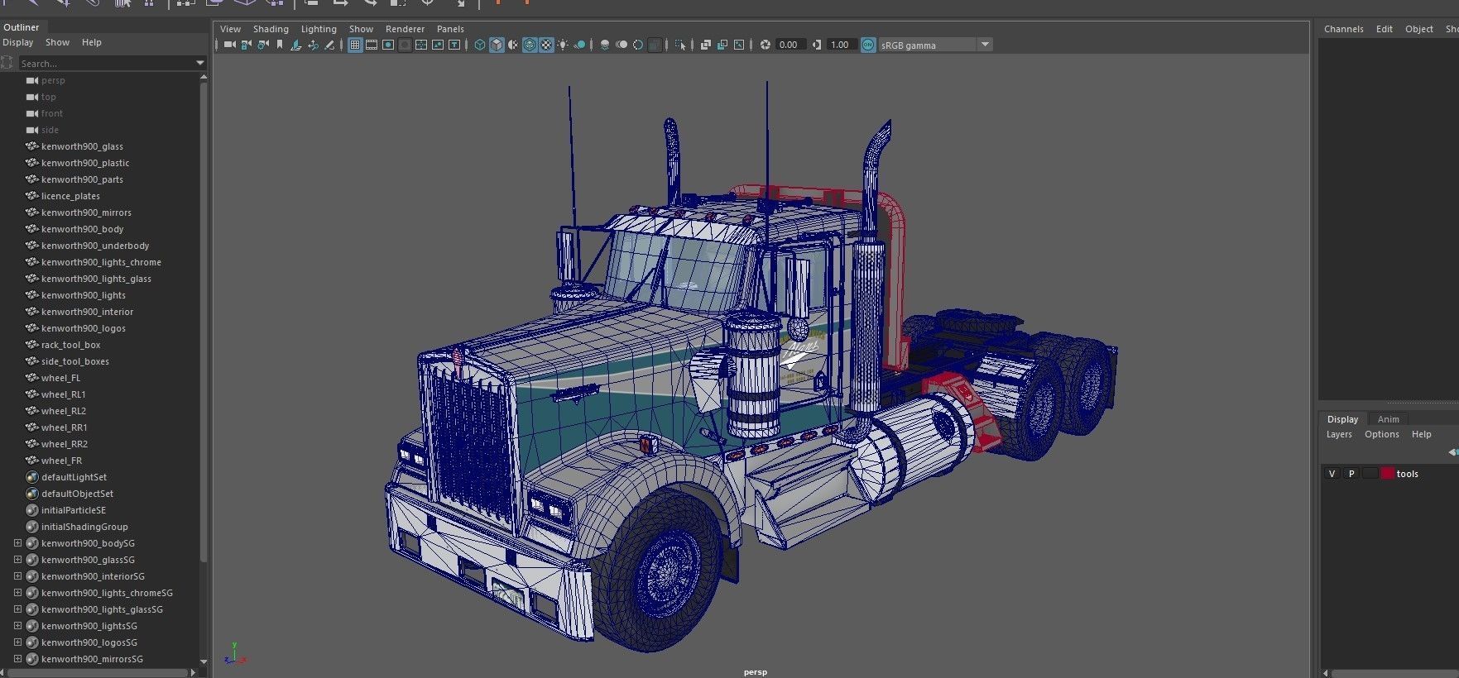Switch to the Anim layer tab
This screenshot has height=678, width=1459.
(x=1388, y=419)
